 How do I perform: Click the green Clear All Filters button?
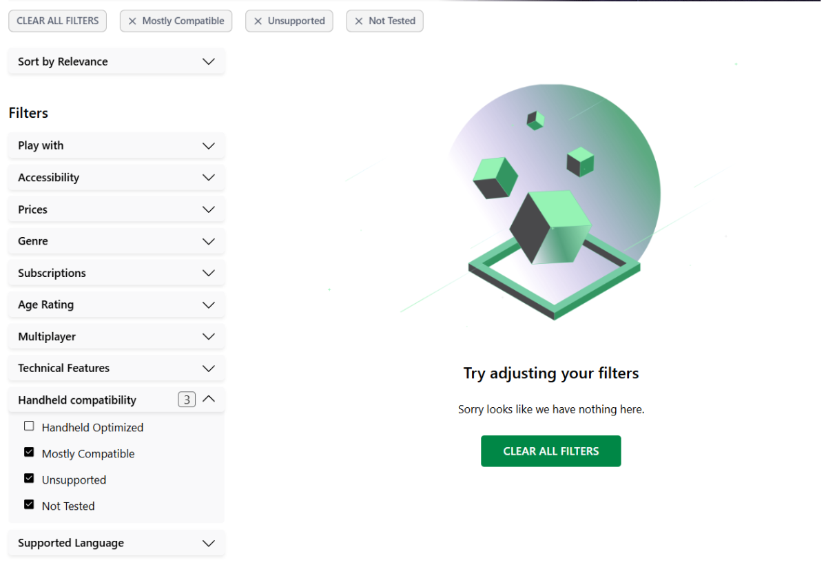point(550,451)
